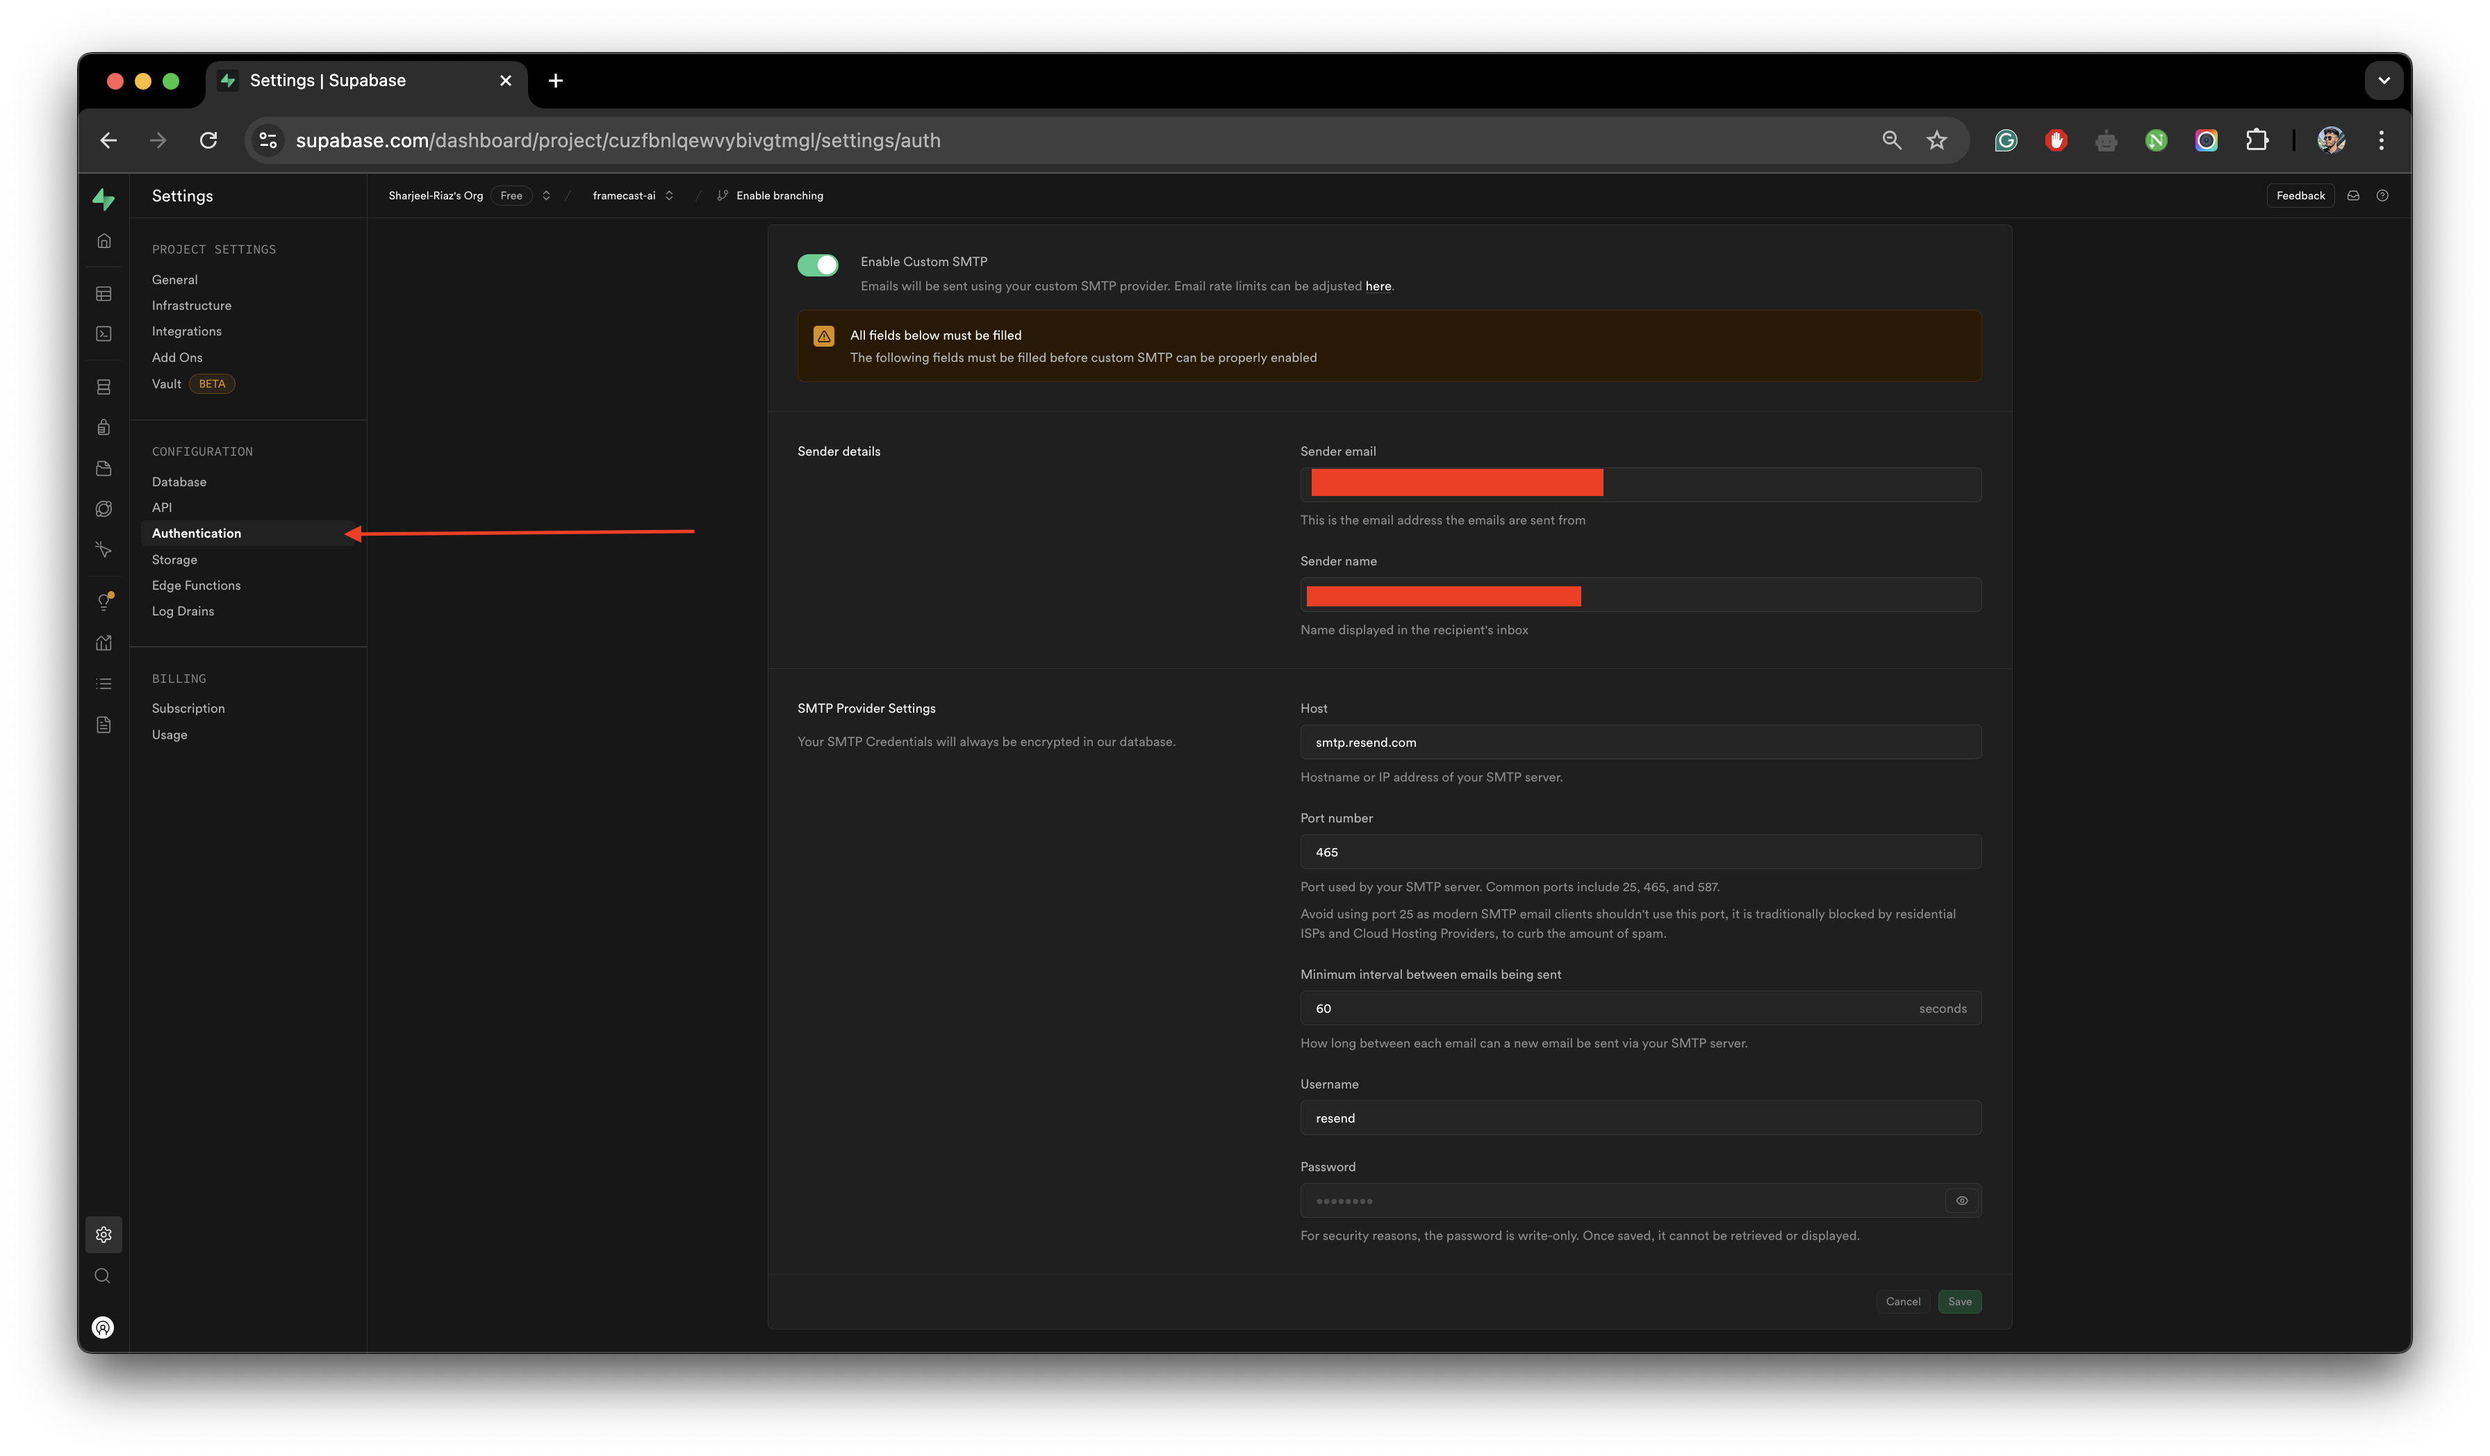Toggle the Enable Custom SMTP switch
The image size is (2490, 1456).
coord(818,262)
